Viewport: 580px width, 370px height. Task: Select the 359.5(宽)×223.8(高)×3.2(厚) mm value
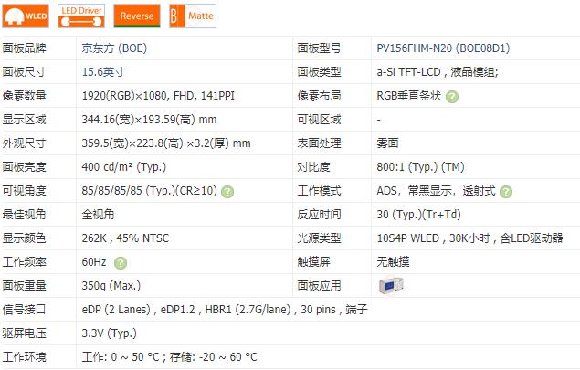point(166,143)
